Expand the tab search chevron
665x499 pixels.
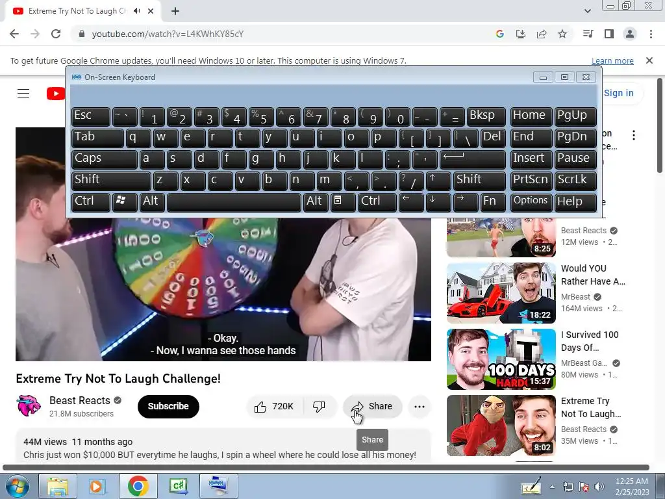[x=587, y=11]
